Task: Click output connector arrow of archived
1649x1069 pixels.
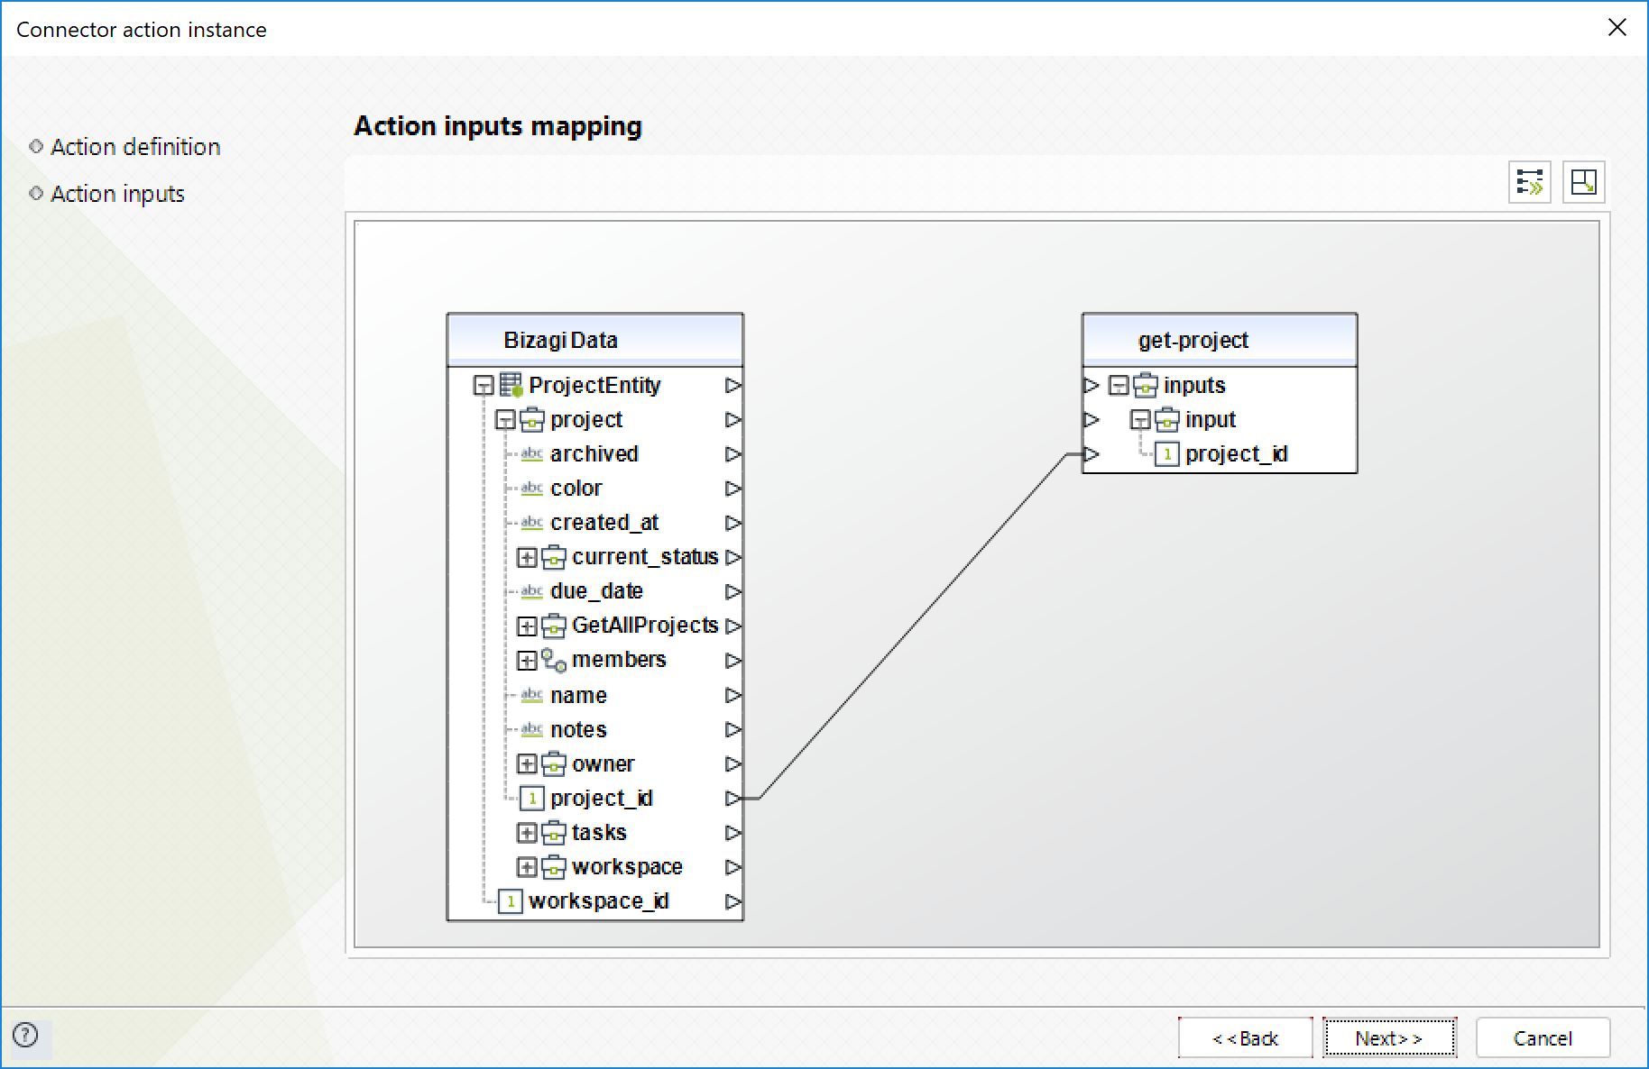Action: [x=733, y=453]
